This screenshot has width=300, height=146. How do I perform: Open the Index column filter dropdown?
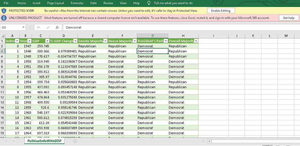coord(17,41)
